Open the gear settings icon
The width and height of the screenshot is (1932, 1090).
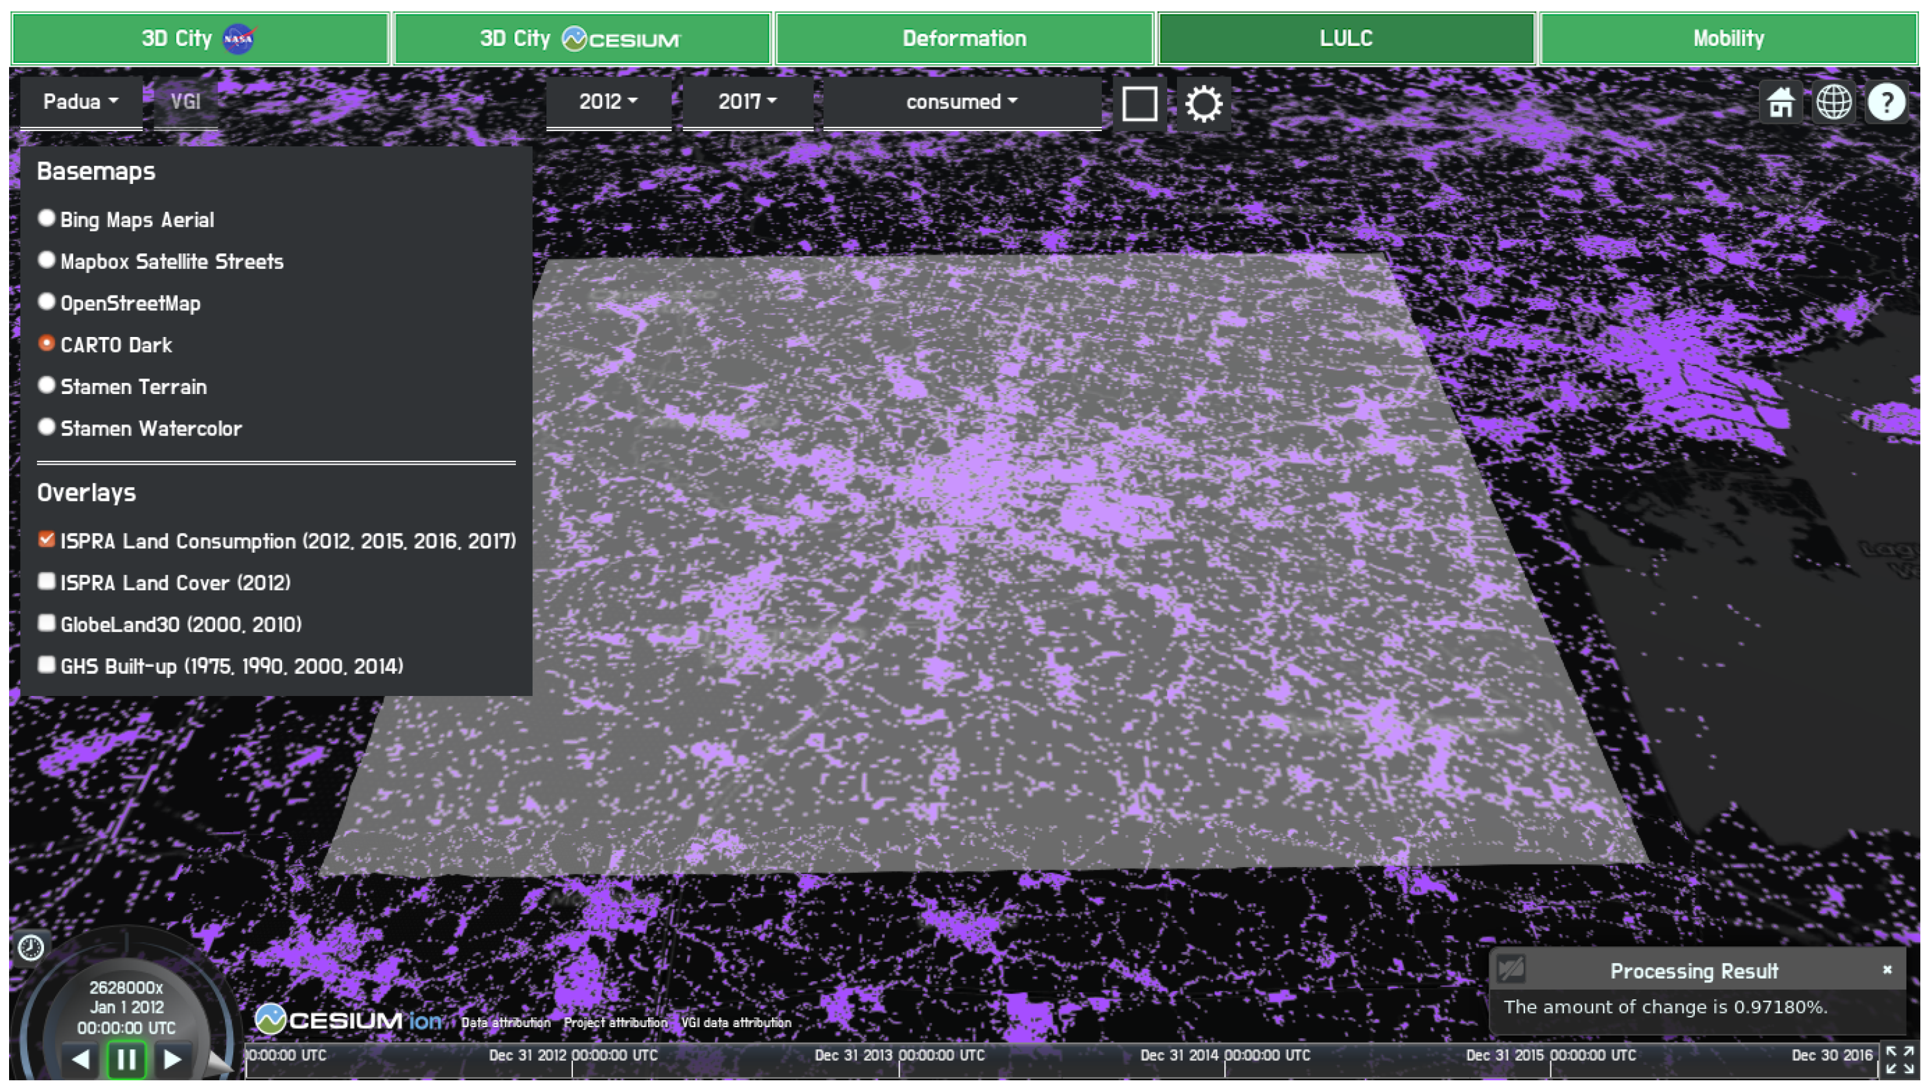(x=1203, y=103)
